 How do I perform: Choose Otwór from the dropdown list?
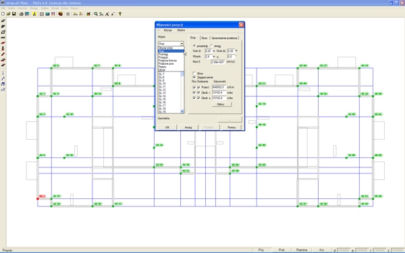(171, 69)
